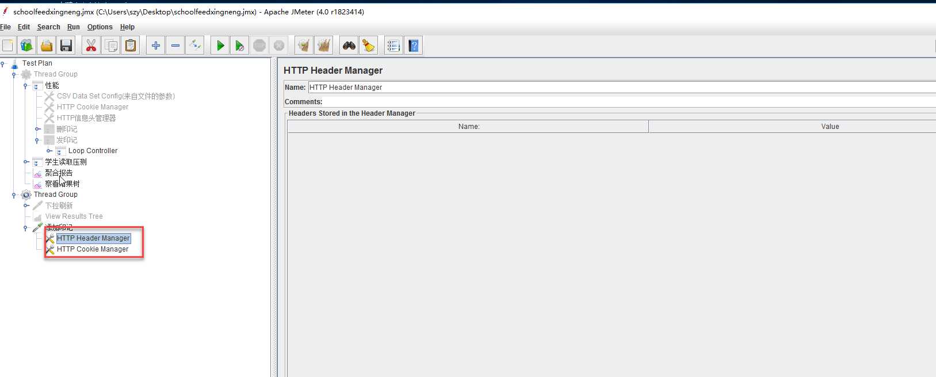
Task: Select View Results Tree in the tree
Action: pos(74,216)
